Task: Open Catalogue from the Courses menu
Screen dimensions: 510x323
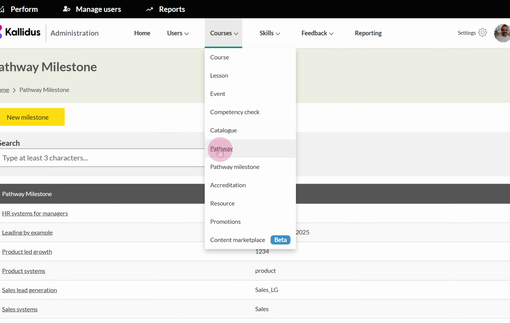Action: [x=223, y=130]
